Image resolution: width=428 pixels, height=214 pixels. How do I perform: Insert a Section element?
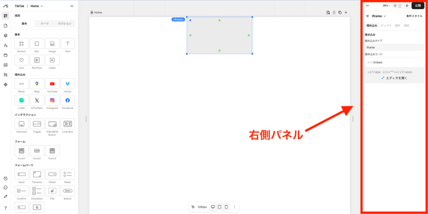22,44
